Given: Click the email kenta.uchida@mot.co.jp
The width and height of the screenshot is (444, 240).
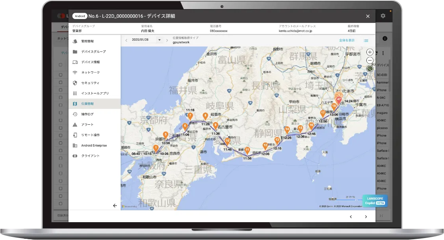Looking at the screenshot, I should [295, 31].
